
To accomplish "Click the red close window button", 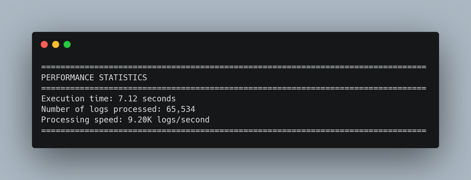I will coord(44,44).
